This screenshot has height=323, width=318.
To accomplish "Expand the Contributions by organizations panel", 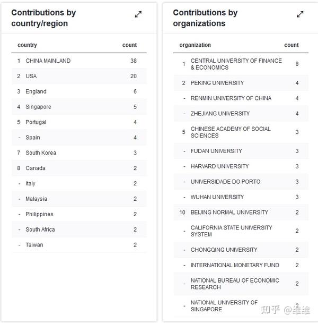I will (x=300, y=14).
